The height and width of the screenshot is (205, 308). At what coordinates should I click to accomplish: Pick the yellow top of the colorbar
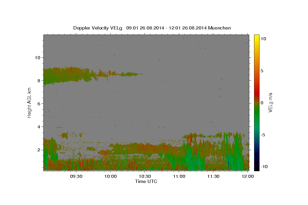[256, 36]
